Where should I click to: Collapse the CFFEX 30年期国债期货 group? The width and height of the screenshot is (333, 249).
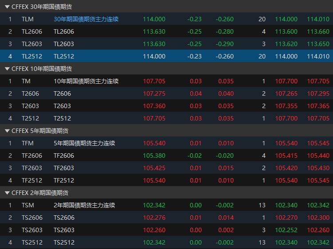pos(7,7)
